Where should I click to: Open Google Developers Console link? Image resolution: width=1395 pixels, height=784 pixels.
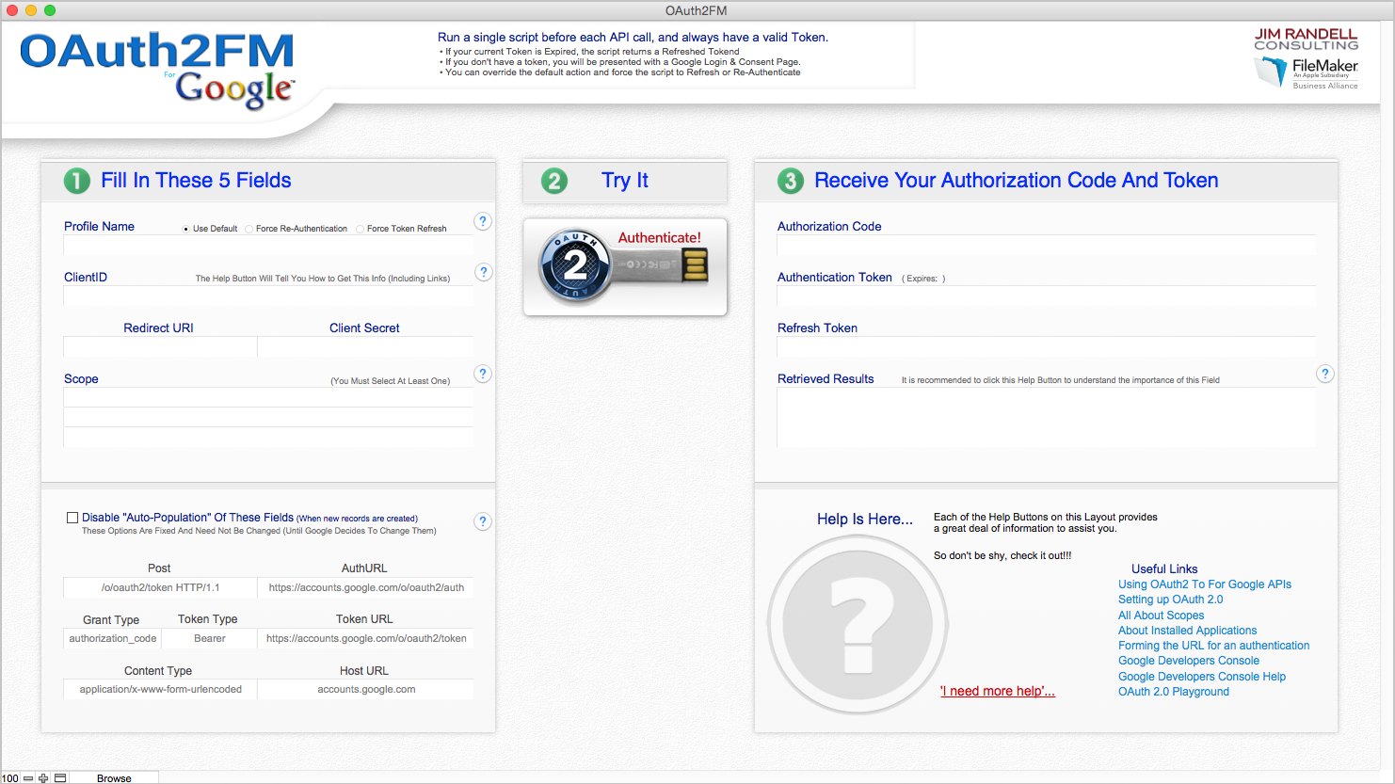(x=1188, y=661)
